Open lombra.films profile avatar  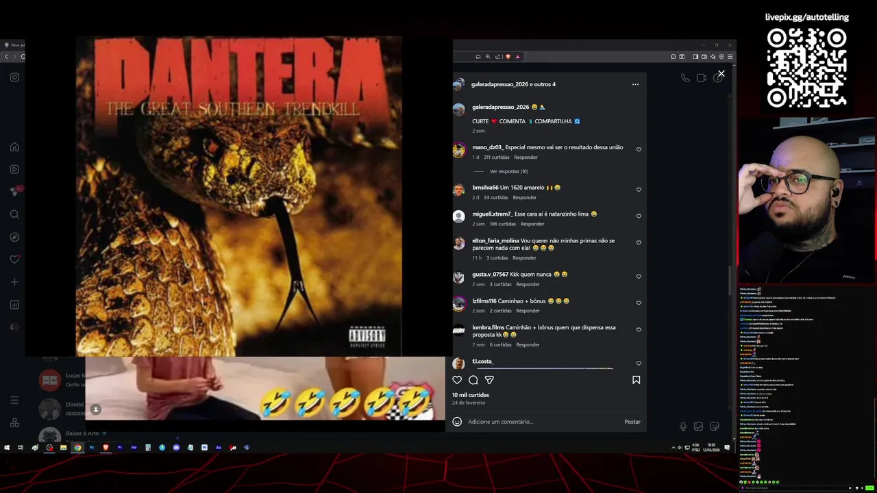point(459,330)
